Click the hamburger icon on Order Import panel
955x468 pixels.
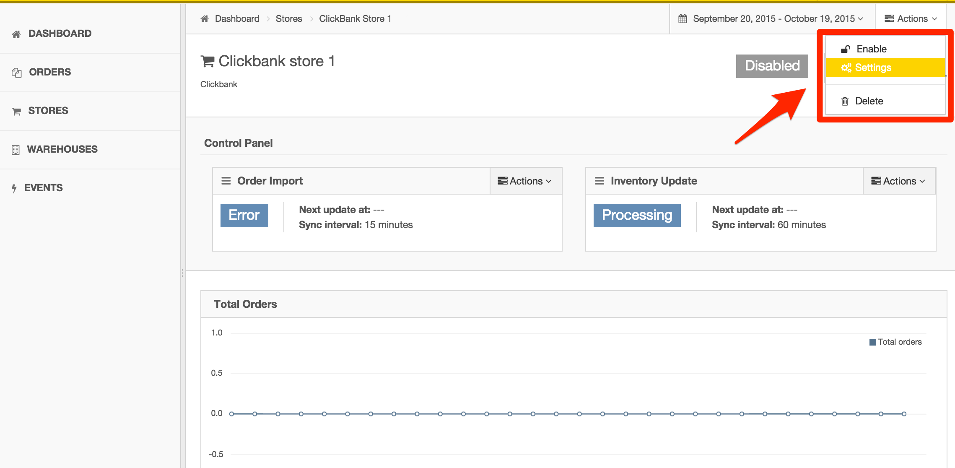pyautogui.click(x=226, y=181)
